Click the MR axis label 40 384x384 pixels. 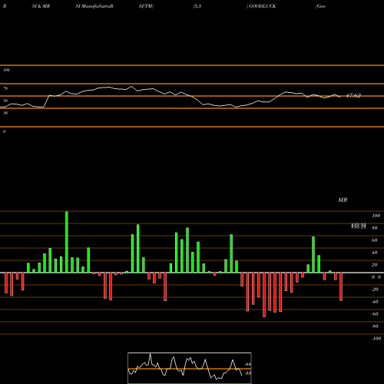point(375,253)
